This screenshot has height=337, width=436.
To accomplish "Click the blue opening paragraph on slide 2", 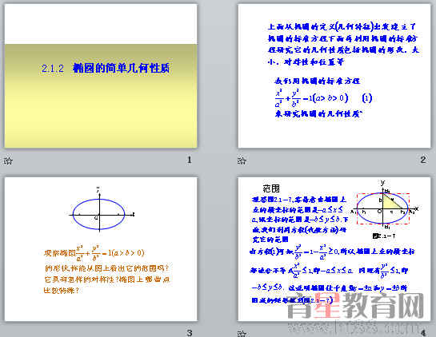I will click(x=343, y=45).
